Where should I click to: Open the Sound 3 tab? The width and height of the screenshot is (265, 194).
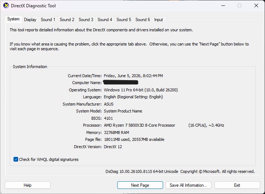[x=86, y=20]
